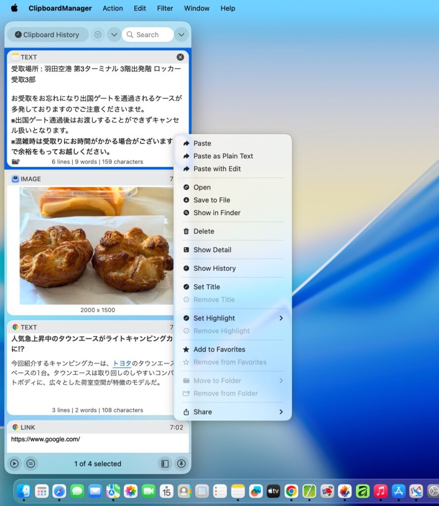Toggle the pin window button
This screenshot has height=506, width=439.
[181, 464]
